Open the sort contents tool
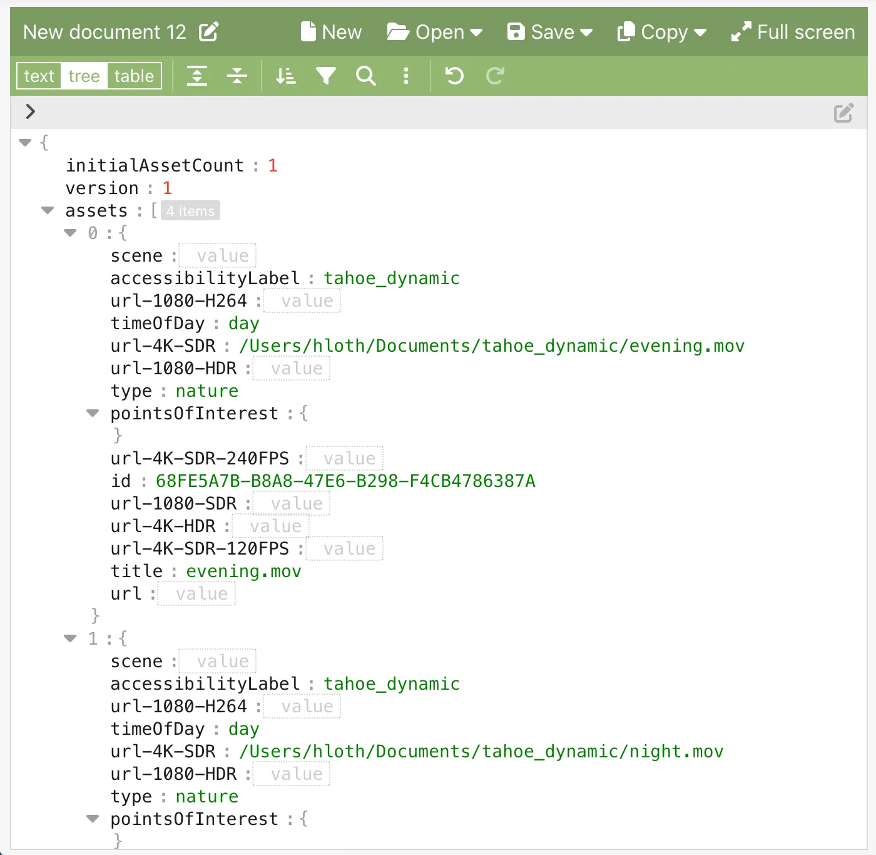The width and height of the screenshot is (876, 855). 286,76
